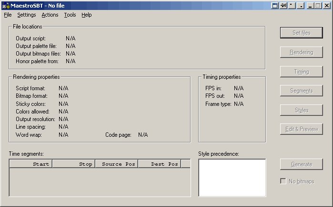
Task: Click the Start column header
Action: coord(31,164)
